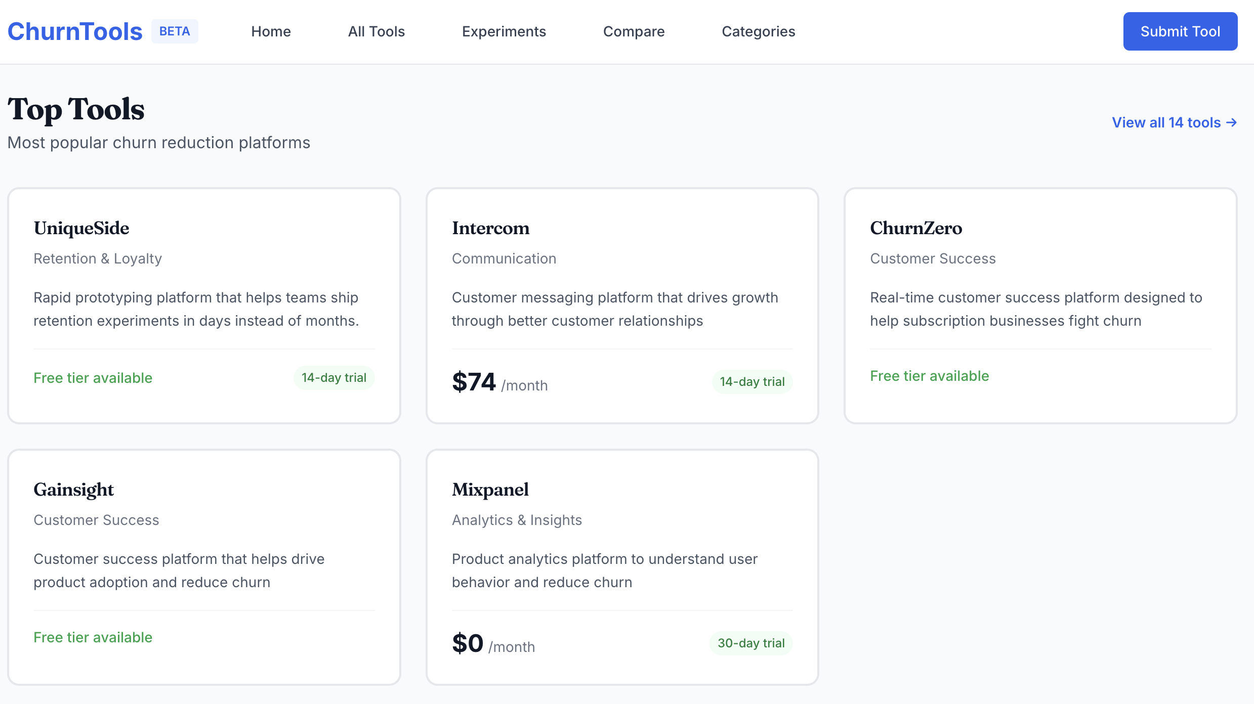Click Free tier available on ChurnZero

coord(929,376)
